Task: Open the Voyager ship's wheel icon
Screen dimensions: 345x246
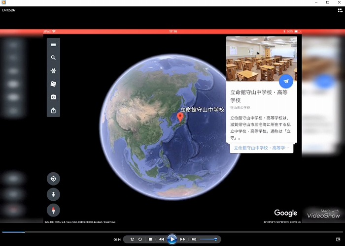Action: [x=53, y=71]
